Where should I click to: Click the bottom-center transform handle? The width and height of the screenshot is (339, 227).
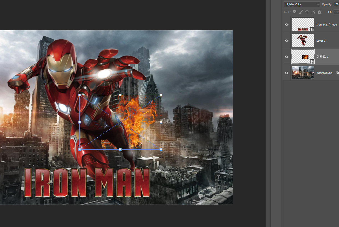pos(120,149)
